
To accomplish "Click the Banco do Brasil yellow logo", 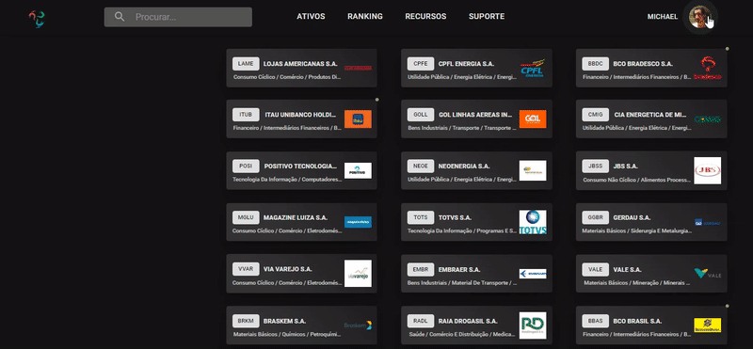I will point(708,325).
